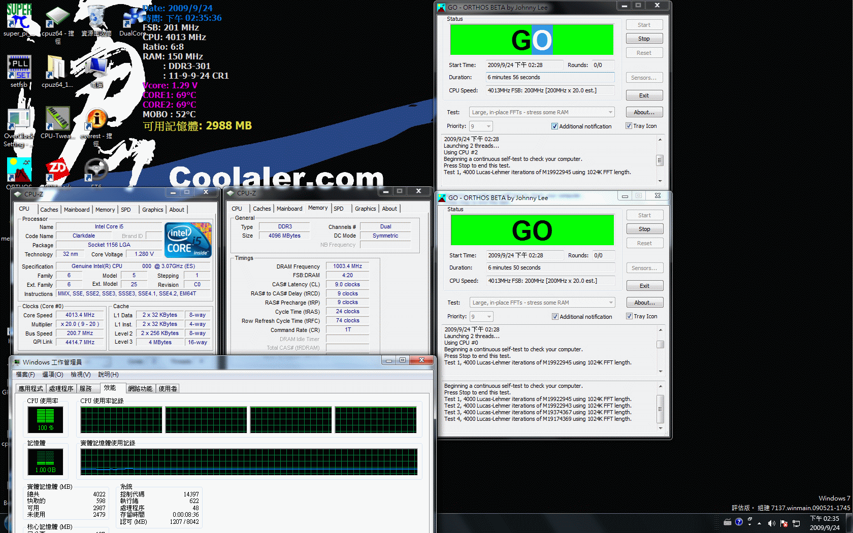Expand Priority dropdown in upper ORTHOS
Image resolution: width=853 pixels, height=533 pixels.
tap(488, 126)
